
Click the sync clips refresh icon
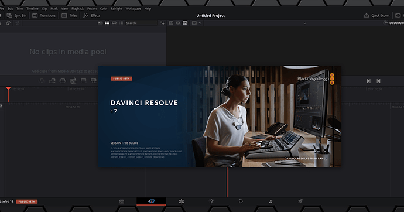(8, 23)
